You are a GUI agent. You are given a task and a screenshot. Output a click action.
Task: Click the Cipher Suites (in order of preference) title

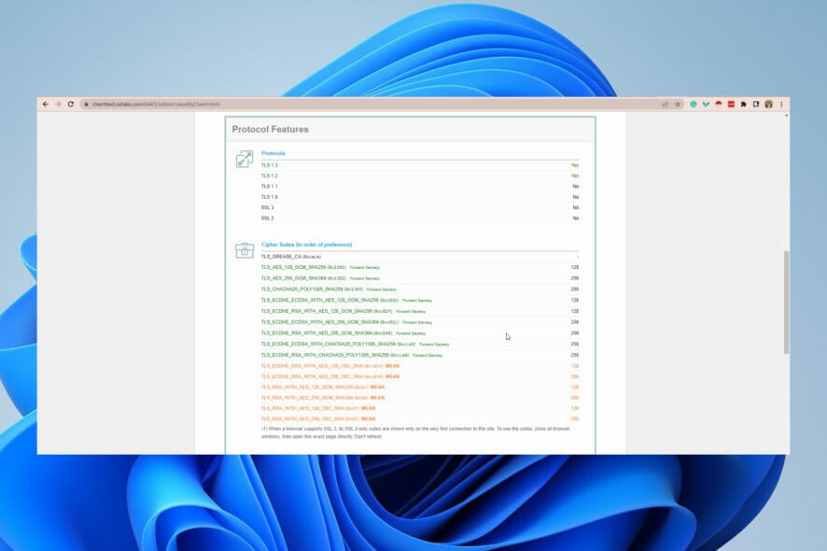(x=306, y=245)
